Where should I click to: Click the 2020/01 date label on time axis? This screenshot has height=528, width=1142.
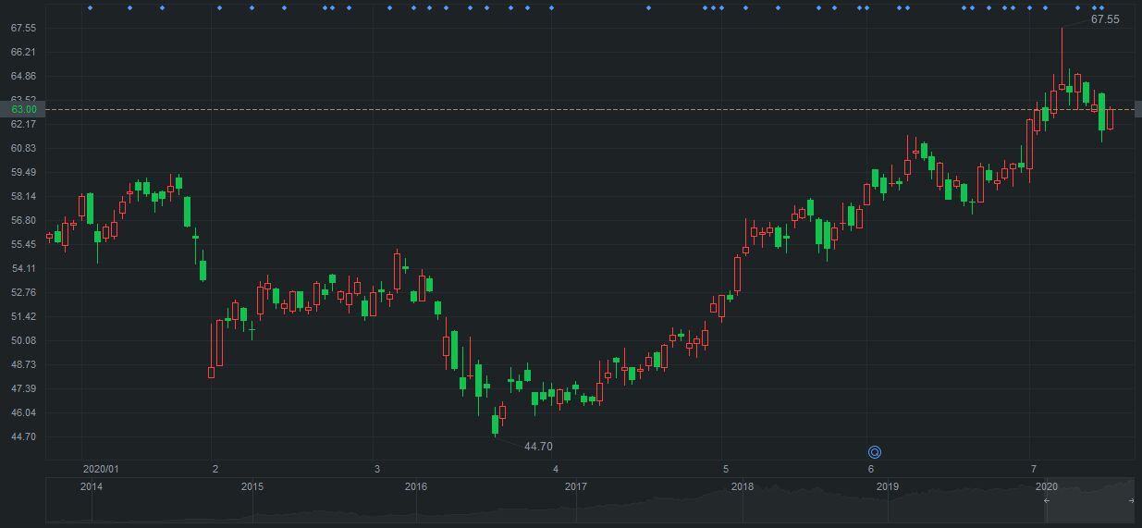(x=101, y=469)
